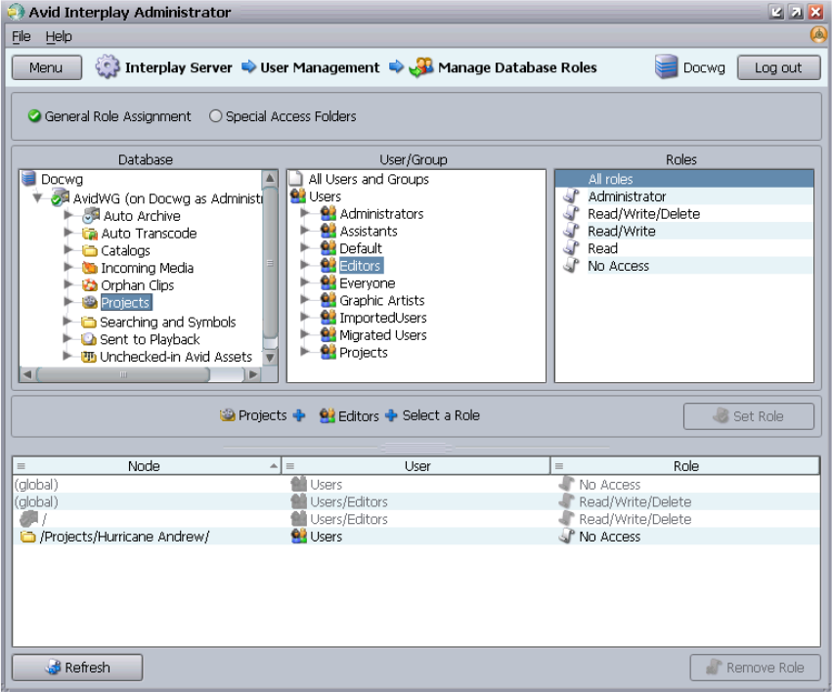The width and height of the screenshot is (832, 692).
Task: Click the Manage Database Roles users icon
Action: click(421, 67)
